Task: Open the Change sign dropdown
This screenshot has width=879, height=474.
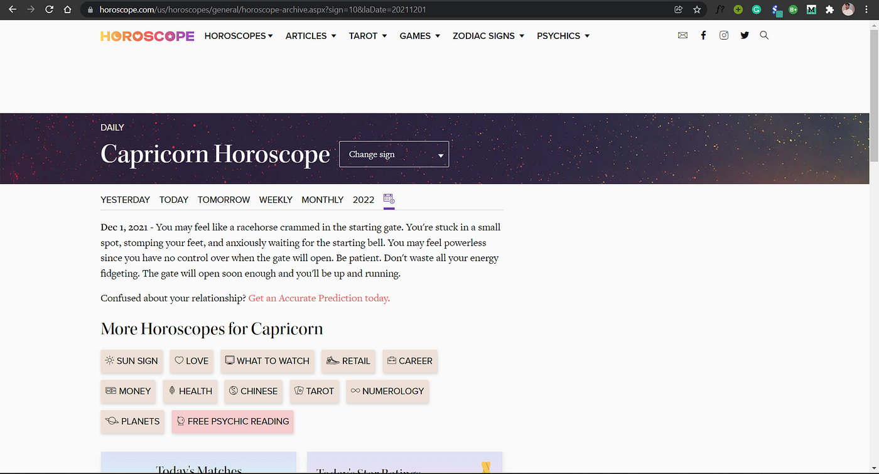Action: tap(394, 154)
